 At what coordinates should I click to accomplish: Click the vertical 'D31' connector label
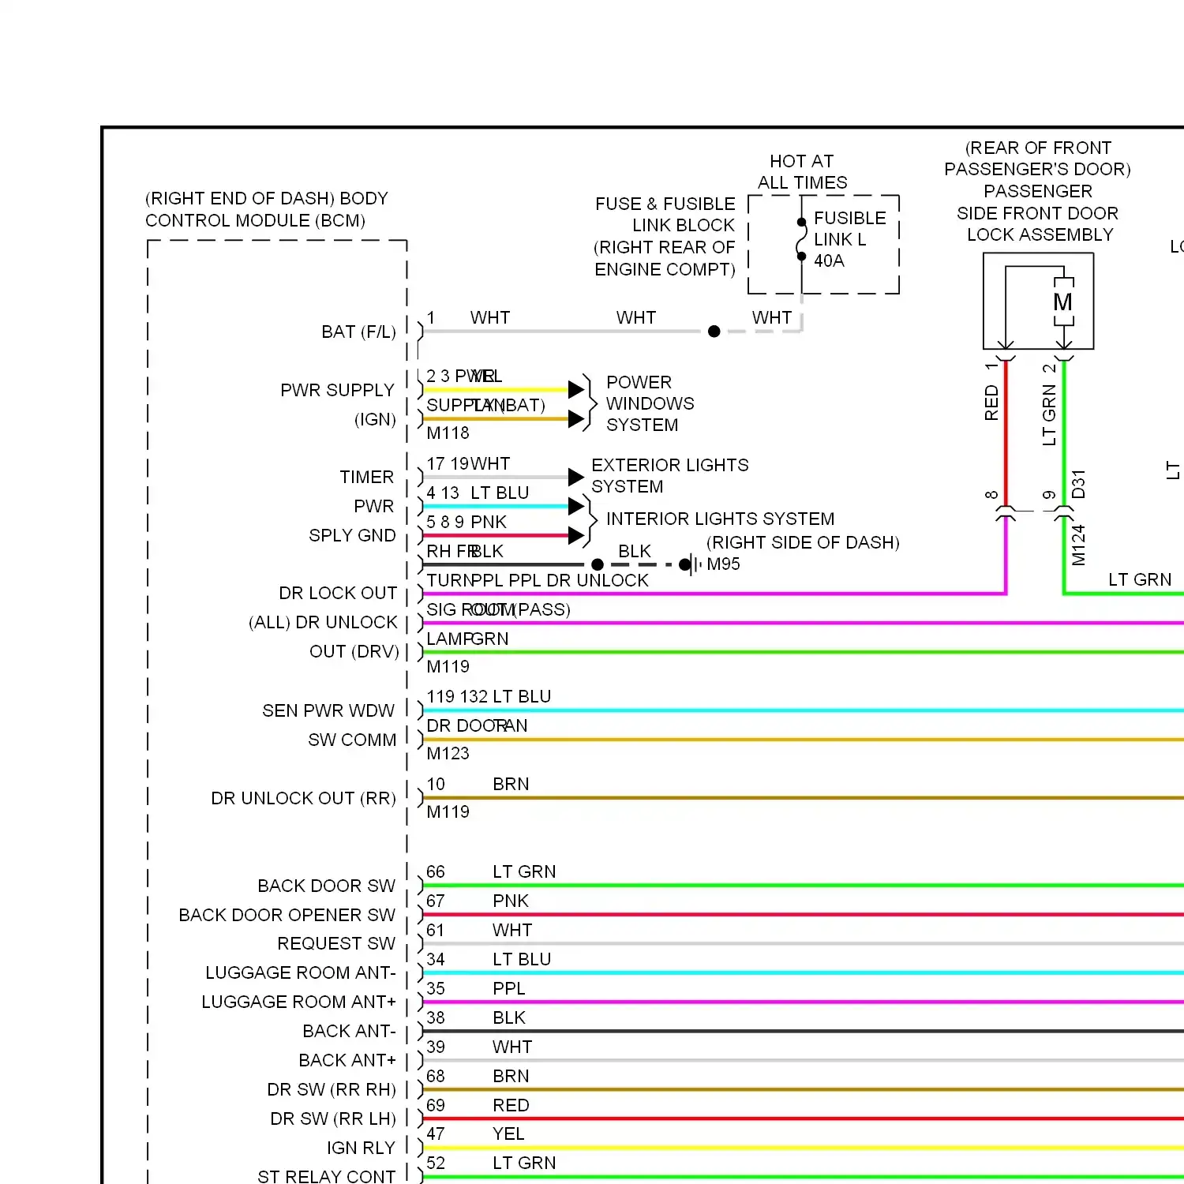pos(1078,484)
